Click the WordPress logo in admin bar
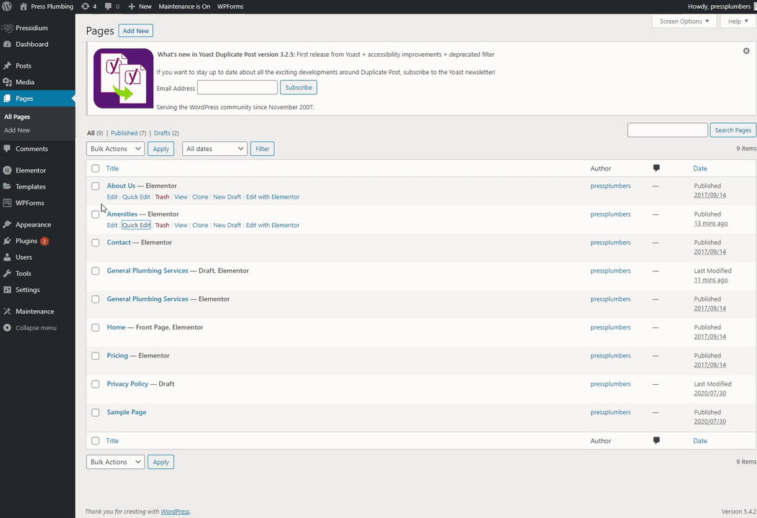Viewport: 757px width, 518px height. (6, 6)
